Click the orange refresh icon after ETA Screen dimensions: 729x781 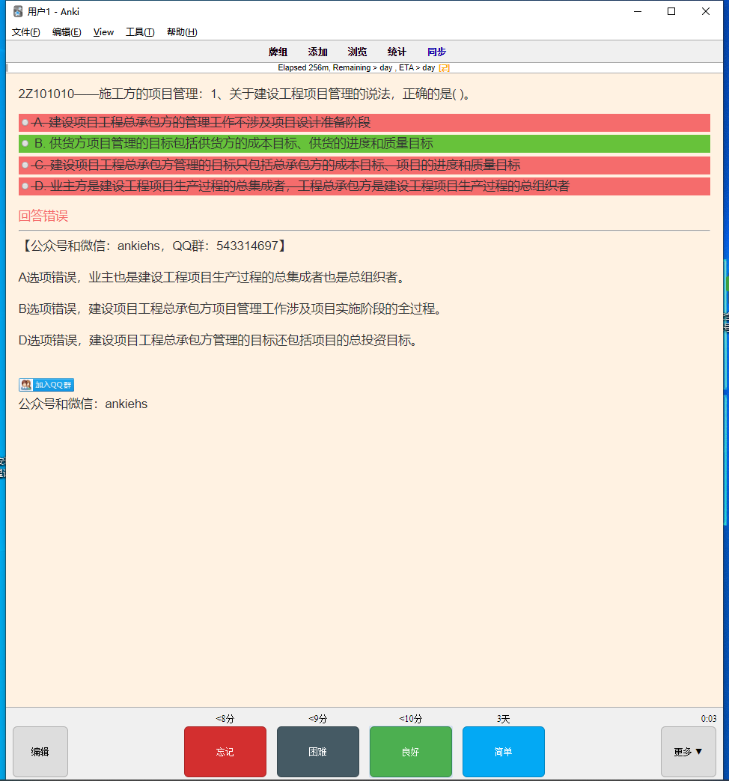click(x=444, y=67)
